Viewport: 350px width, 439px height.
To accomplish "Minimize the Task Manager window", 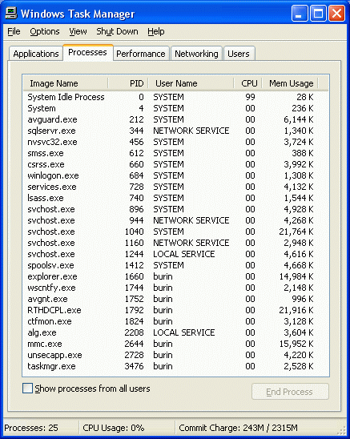I will (x=300, y=13).
